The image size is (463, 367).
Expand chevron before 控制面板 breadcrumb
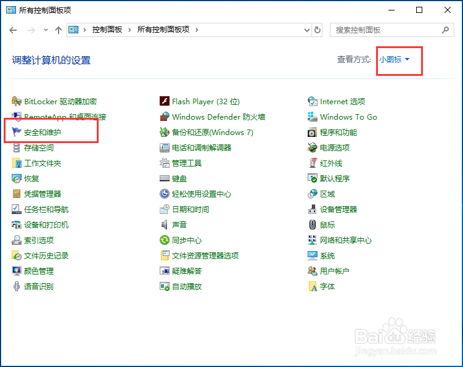(x=84, y=30)
